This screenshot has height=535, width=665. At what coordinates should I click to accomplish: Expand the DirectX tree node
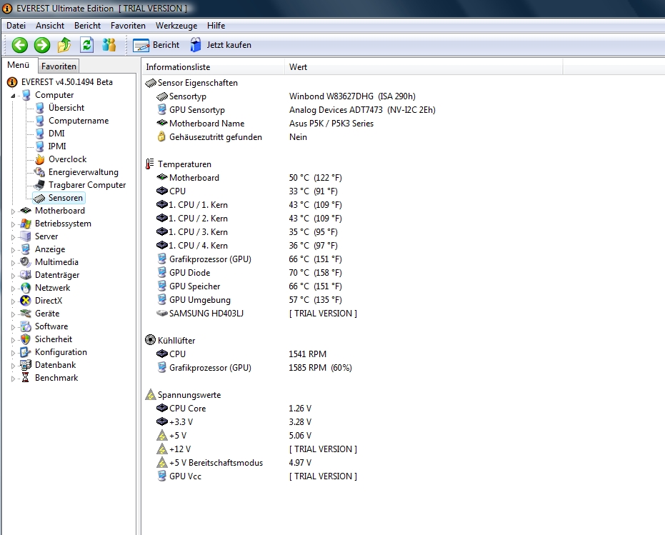(13, 301)
